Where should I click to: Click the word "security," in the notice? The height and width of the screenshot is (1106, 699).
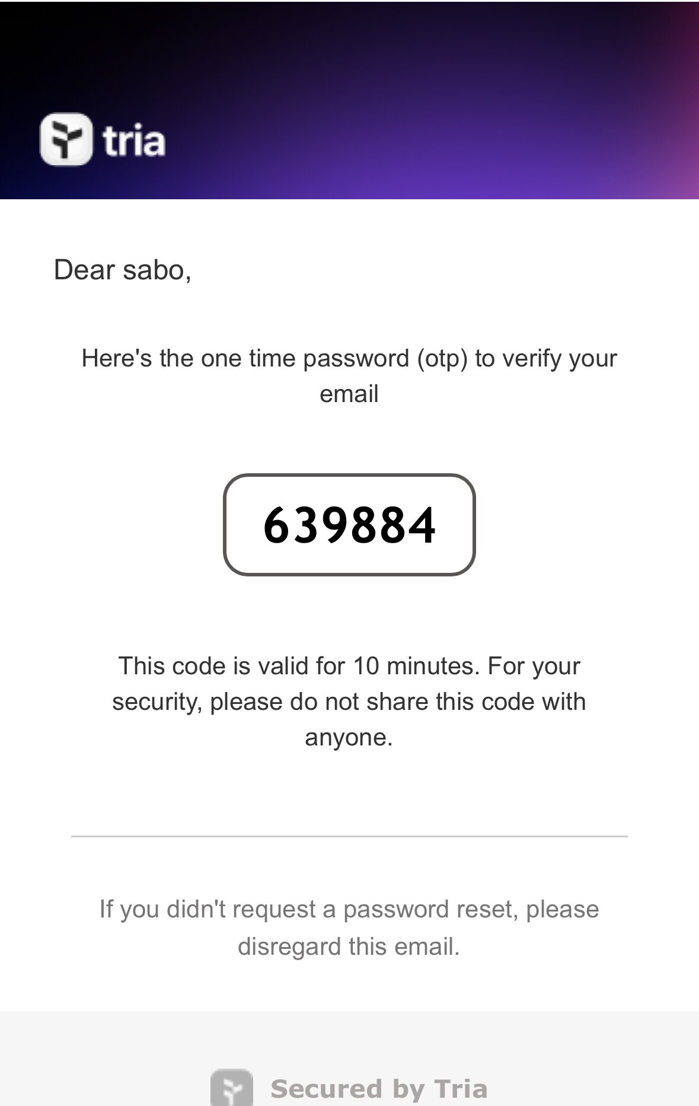(x=157, y=702)
